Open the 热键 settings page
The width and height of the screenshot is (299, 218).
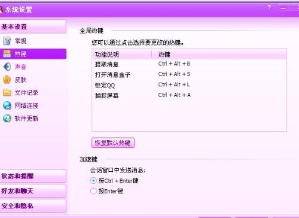pyautogui.click(x=33, y=54)
